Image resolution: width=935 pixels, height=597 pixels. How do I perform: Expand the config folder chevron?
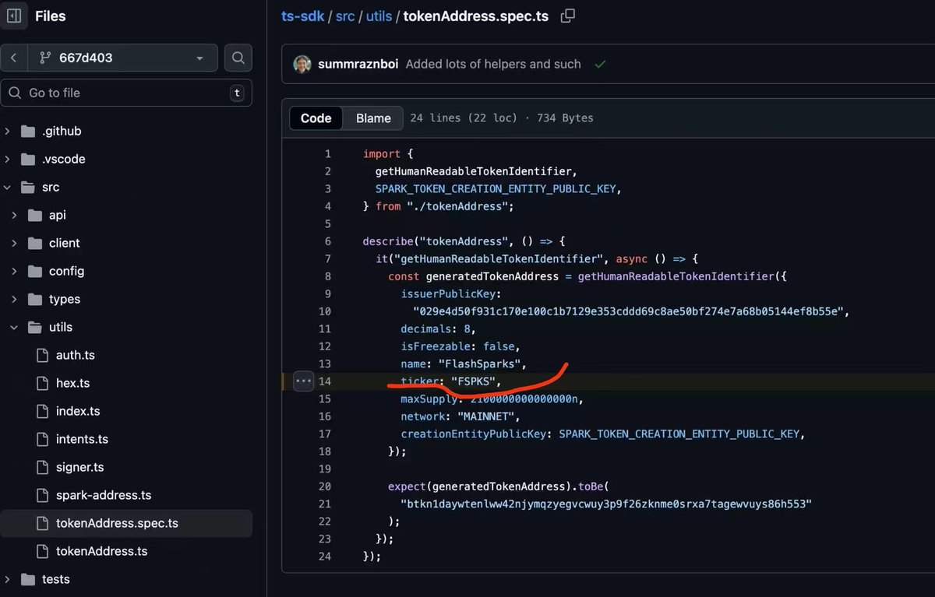(14, 272)
